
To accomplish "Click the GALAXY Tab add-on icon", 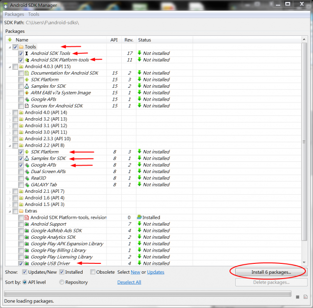I will coord(27,185).
